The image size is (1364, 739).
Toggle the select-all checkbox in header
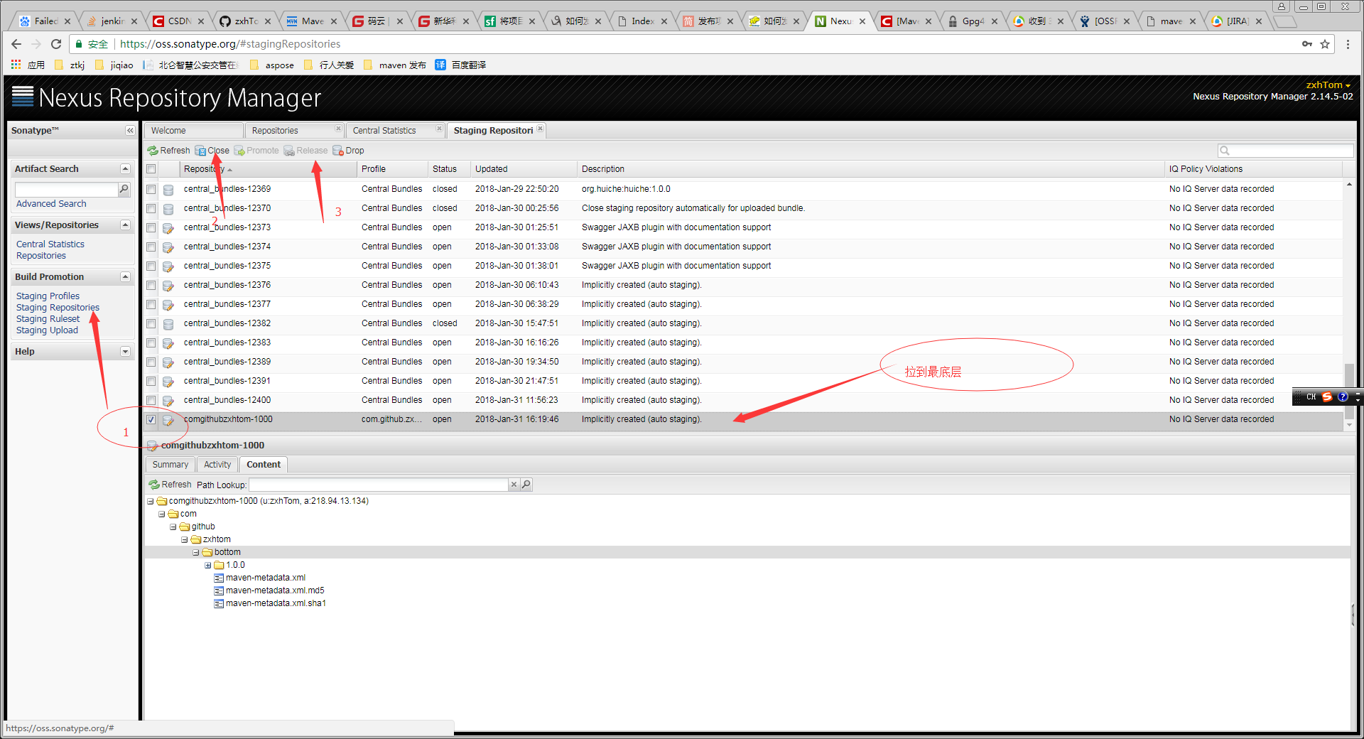click(x=151, y=169)
